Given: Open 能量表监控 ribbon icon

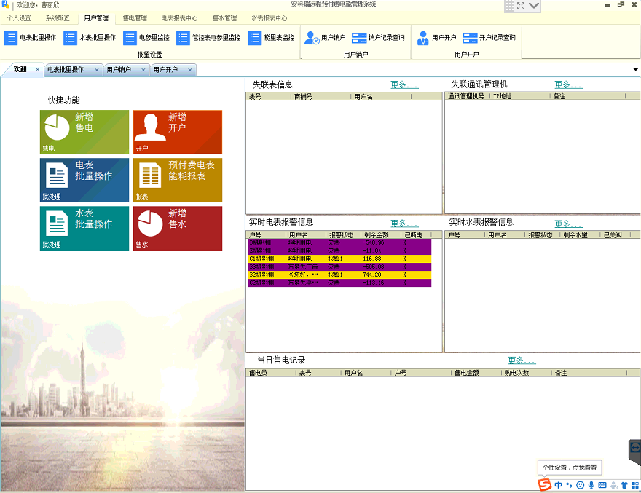Looking at the screenshot, I should (x=255, y=38).
